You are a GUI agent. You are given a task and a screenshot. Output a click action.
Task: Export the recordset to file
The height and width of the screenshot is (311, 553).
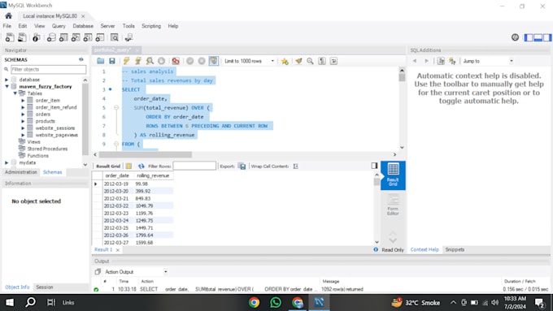tap(242, 166)
